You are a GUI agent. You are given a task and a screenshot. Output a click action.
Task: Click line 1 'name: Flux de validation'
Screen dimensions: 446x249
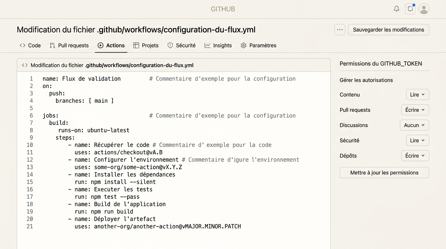click(x=82, y=78)
